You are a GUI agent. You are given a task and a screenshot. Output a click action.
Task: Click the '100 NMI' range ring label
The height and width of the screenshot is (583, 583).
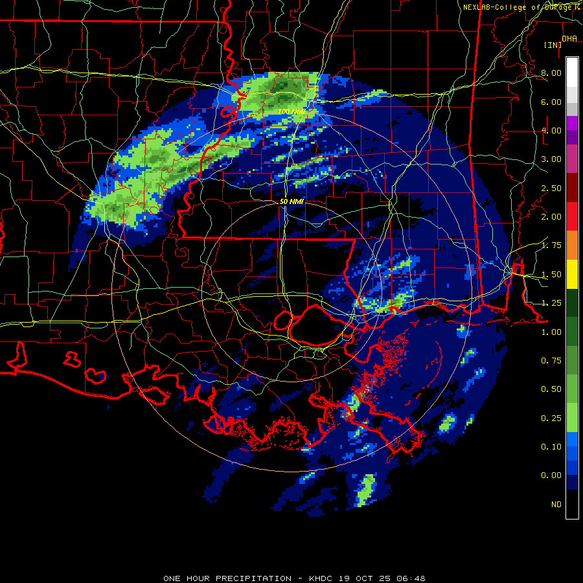[291, 111]
